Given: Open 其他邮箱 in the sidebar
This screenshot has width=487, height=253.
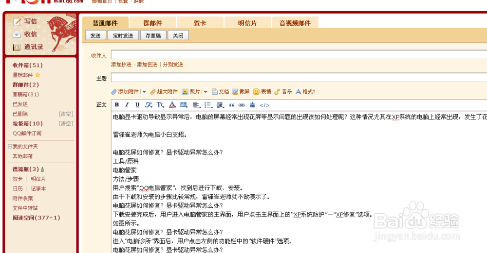Looking at the screenshot, I should [x=23, y=156].
